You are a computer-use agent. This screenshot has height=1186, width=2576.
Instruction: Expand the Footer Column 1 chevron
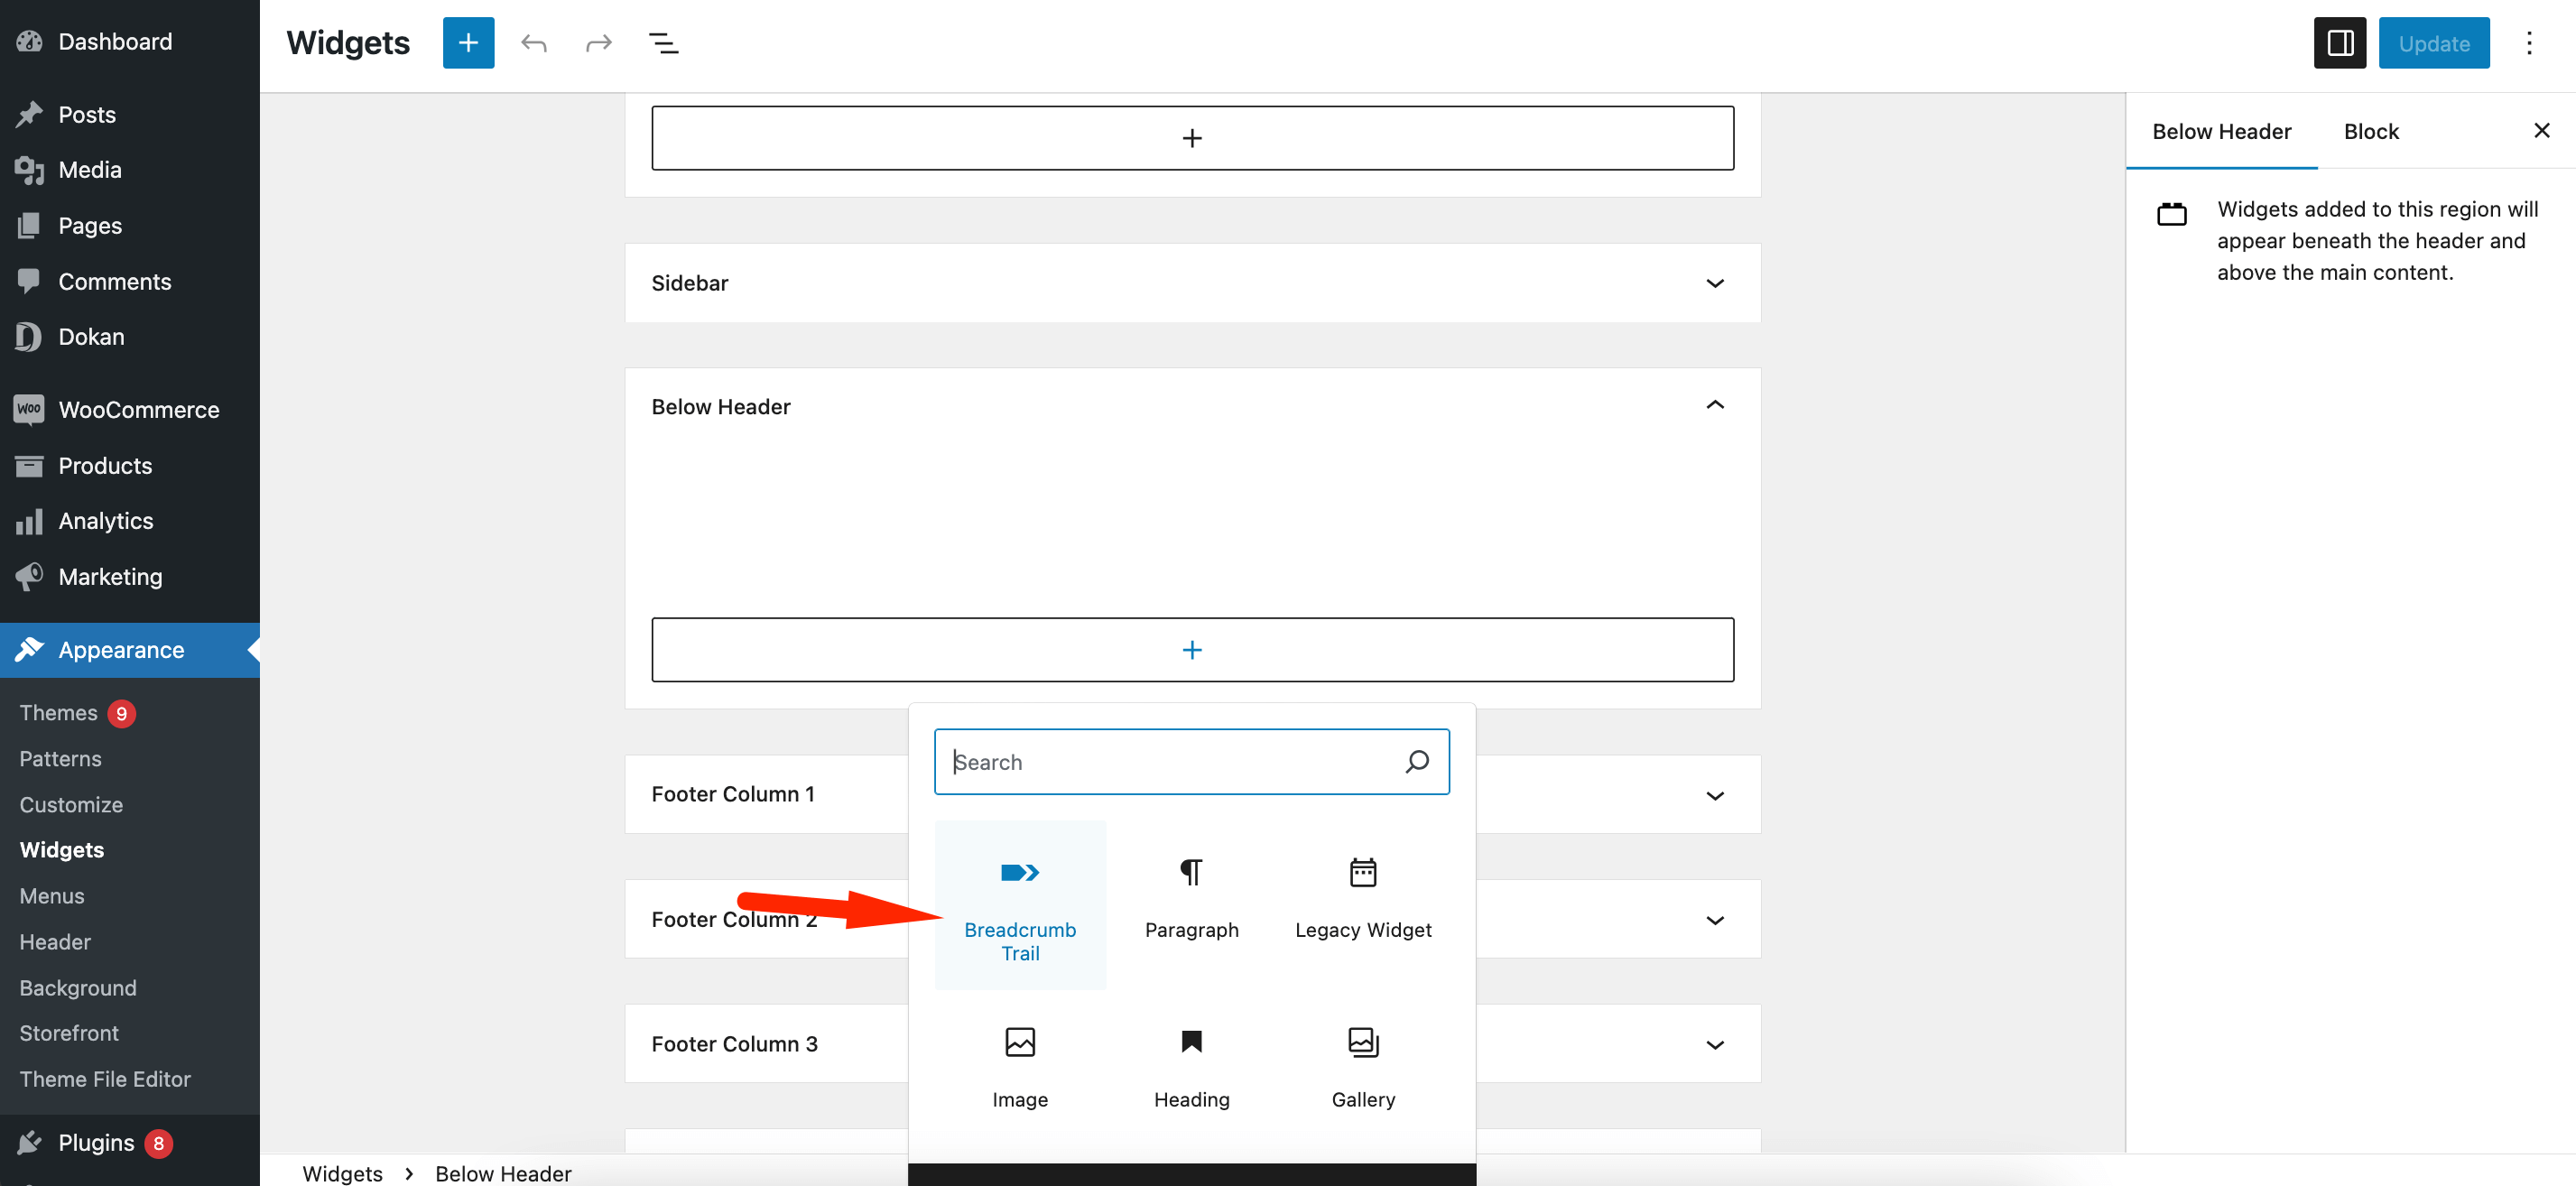point(1714,795)
